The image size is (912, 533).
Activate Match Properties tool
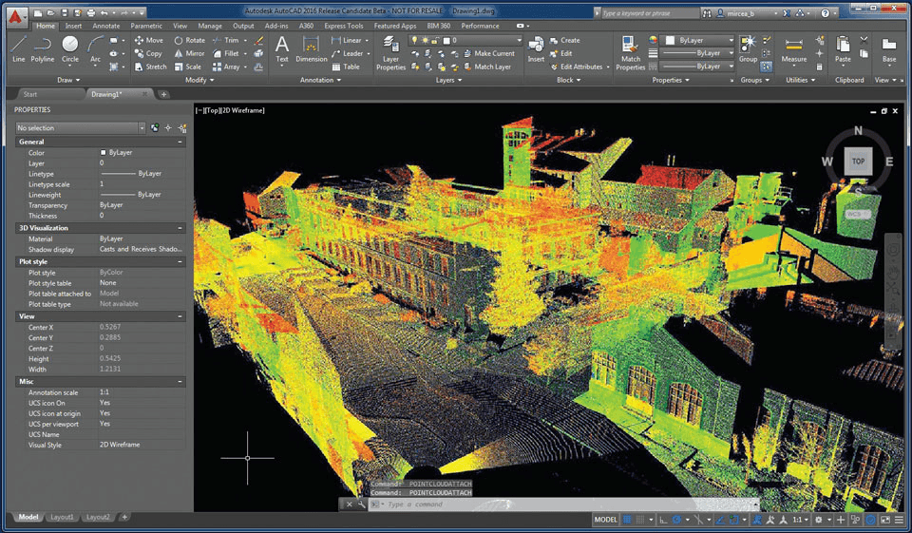(631, 52)
